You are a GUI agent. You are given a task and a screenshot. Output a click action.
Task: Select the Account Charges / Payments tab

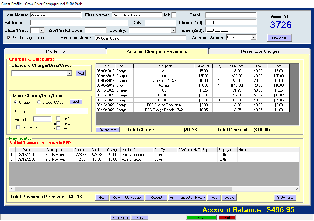[157, 51]
